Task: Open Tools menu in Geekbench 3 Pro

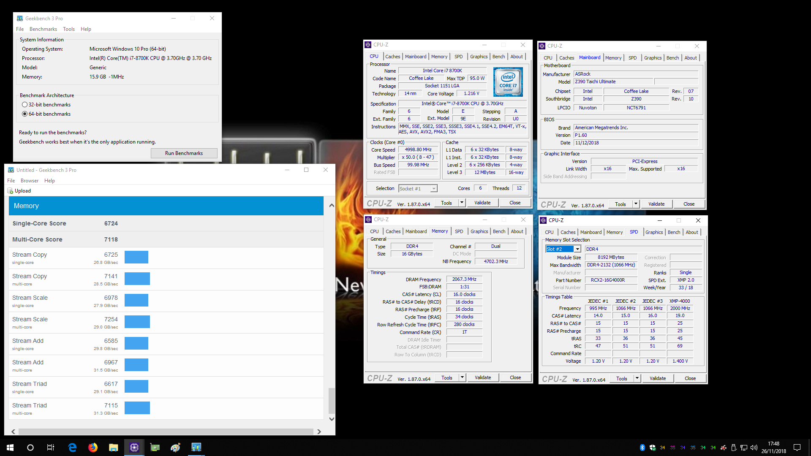Action: [x=69, y=29]
